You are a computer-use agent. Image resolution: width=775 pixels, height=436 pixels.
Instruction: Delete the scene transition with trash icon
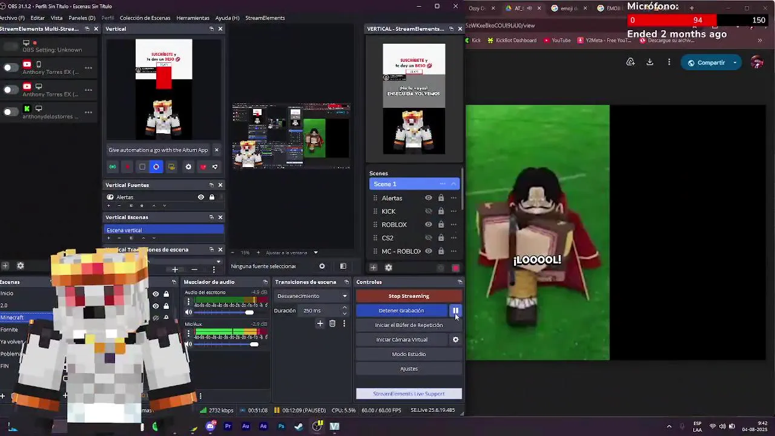332,324
